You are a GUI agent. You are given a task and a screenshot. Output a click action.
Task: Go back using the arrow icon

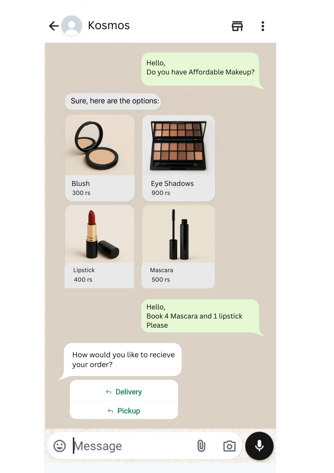54,26
